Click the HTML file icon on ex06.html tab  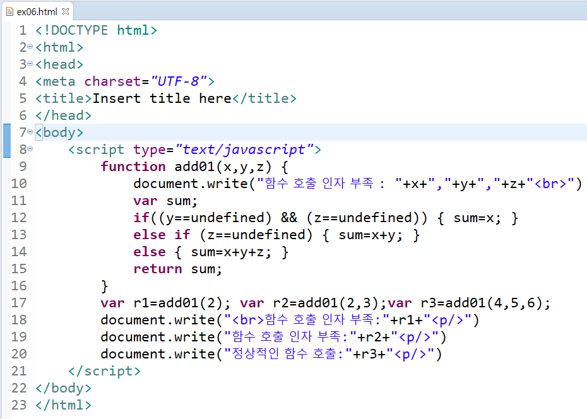point(9,11)
